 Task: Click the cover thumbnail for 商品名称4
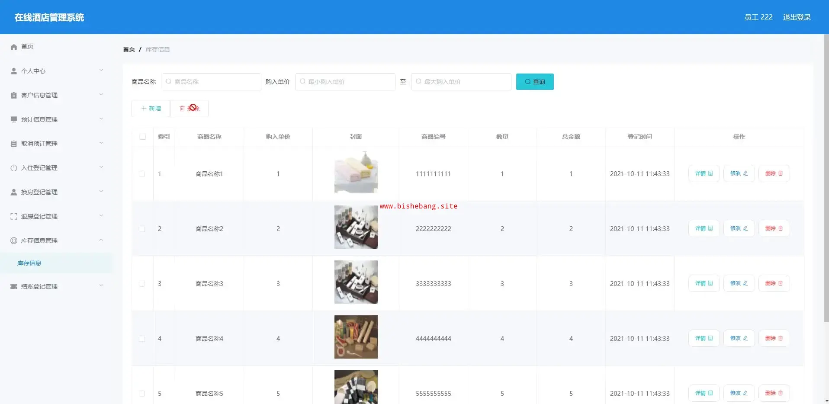pos(356,337)
